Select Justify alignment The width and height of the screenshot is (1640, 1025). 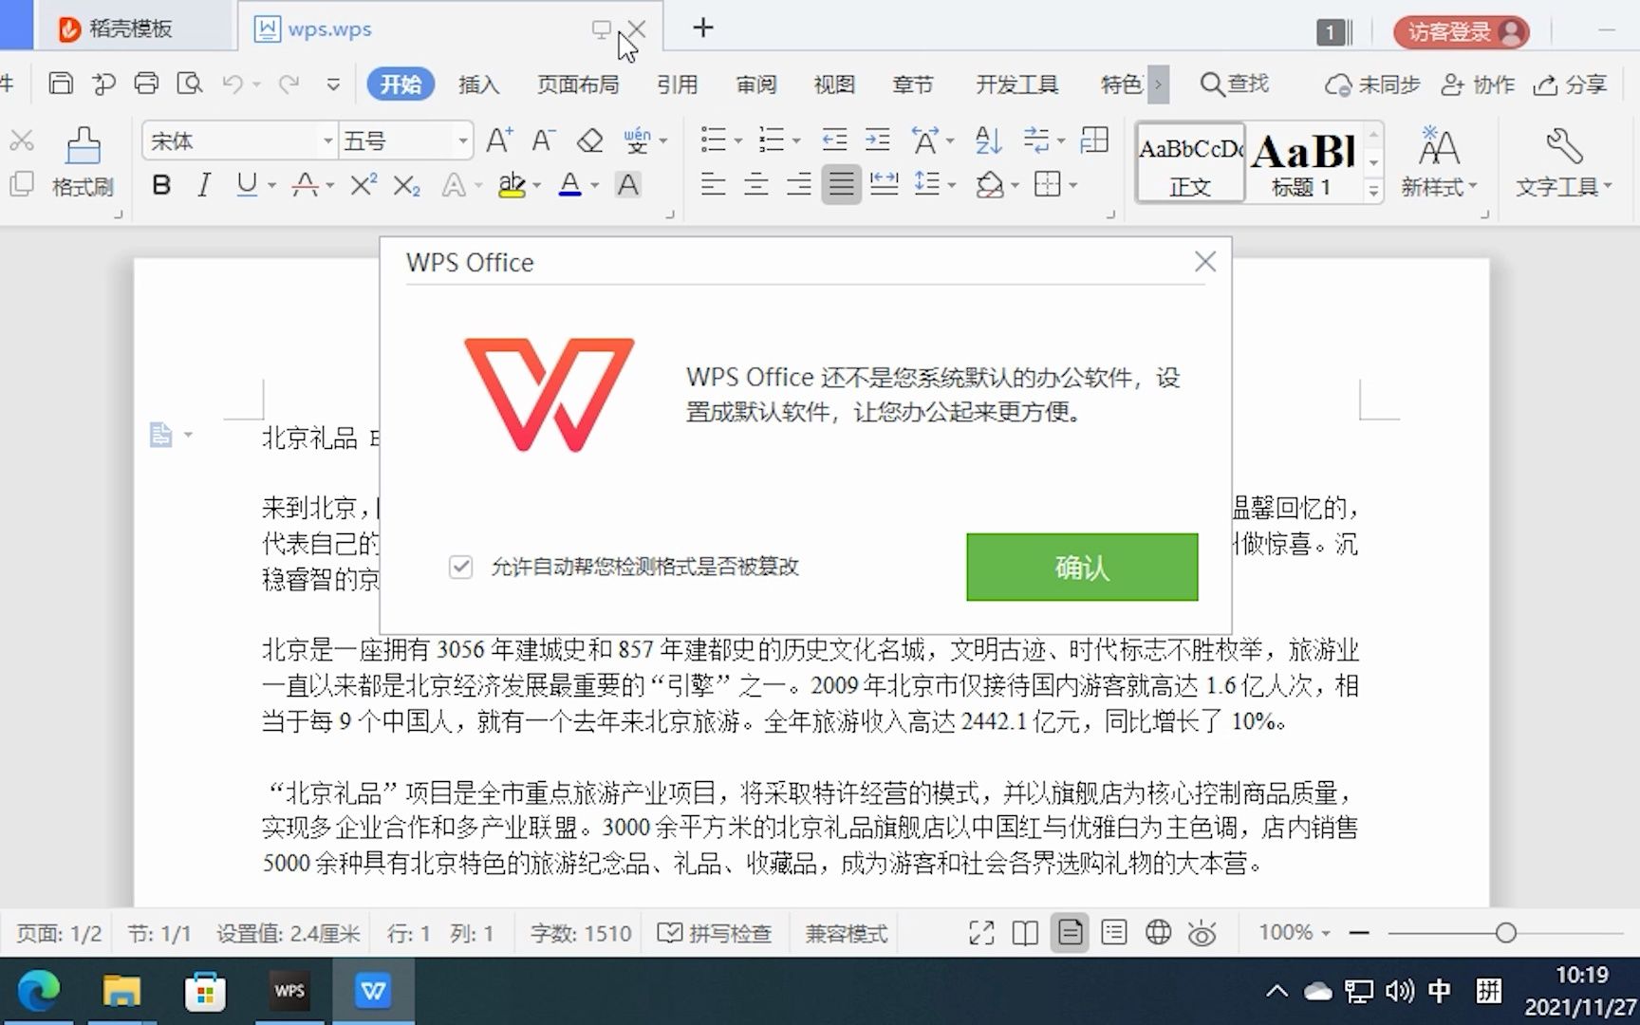point(841,185)
